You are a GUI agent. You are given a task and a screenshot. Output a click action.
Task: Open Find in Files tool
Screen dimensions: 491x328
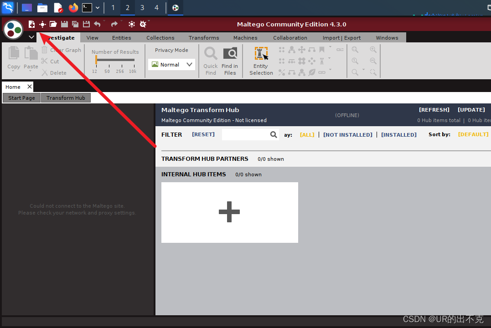230,53
